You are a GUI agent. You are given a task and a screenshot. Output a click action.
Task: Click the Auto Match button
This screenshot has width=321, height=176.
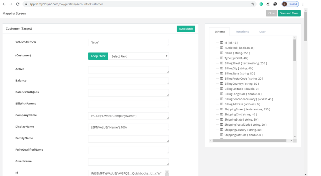point(186,29)
